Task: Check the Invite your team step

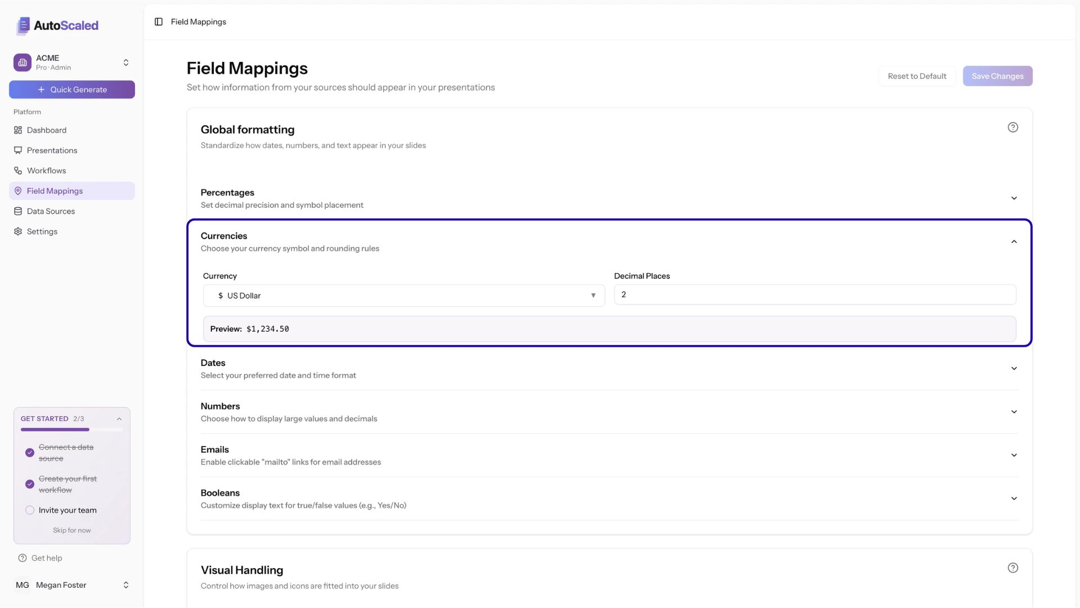Action: click(29, 510)
